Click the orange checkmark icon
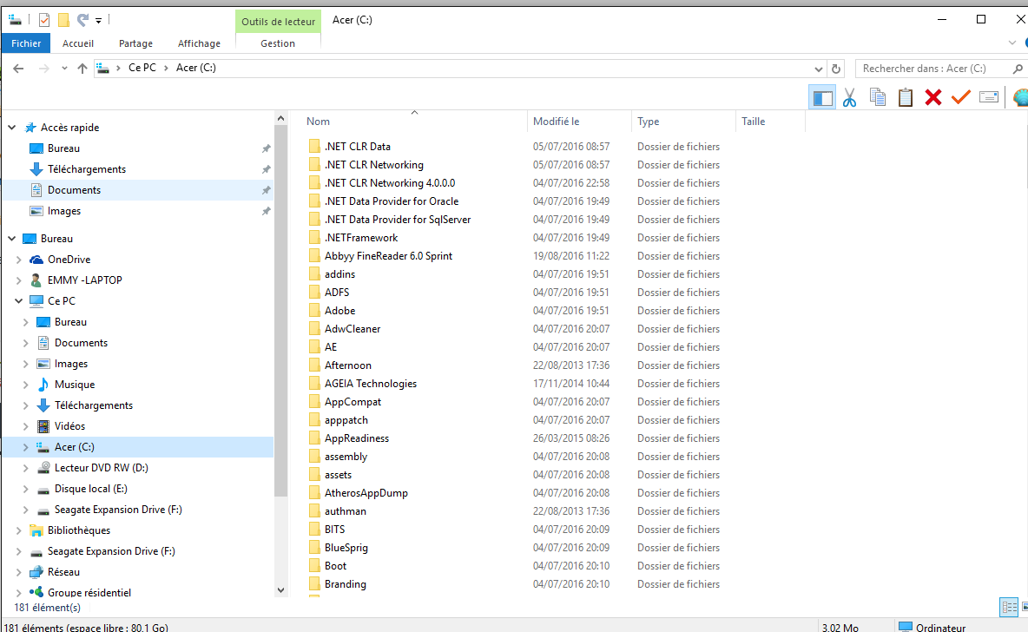This screenshot has width=1028, height=632. pyautogui.click(x=960, y=98)
